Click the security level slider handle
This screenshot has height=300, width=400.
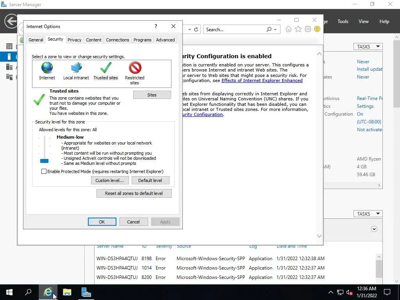click(45, 161)
